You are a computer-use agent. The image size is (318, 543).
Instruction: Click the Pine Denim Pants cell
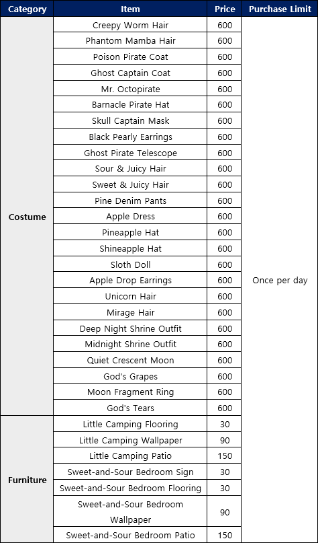pos(130,201)
